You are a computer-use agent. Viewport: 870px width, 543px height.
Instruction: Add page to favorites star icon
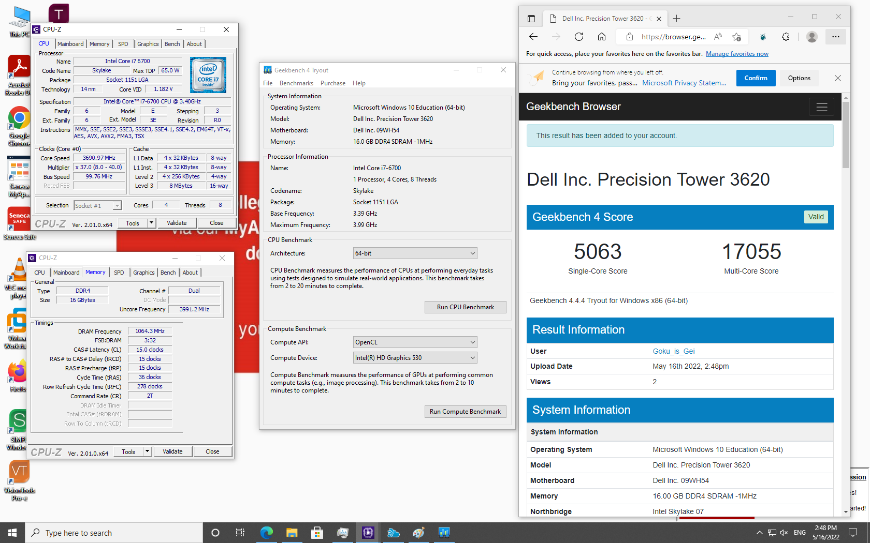(x=736, y=37)
